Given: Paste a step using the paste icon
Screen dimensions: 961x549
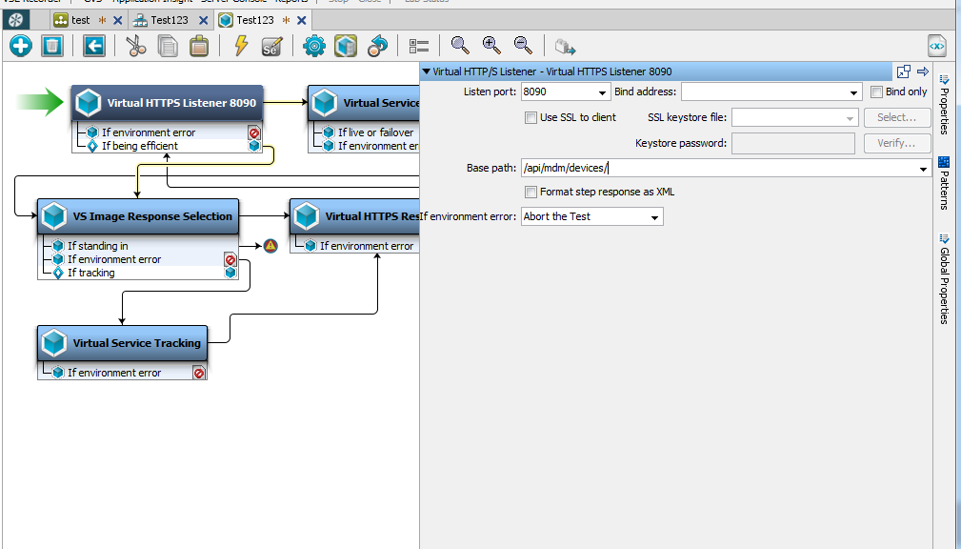Looking at the screenshot, I should [x=197, y=45].
